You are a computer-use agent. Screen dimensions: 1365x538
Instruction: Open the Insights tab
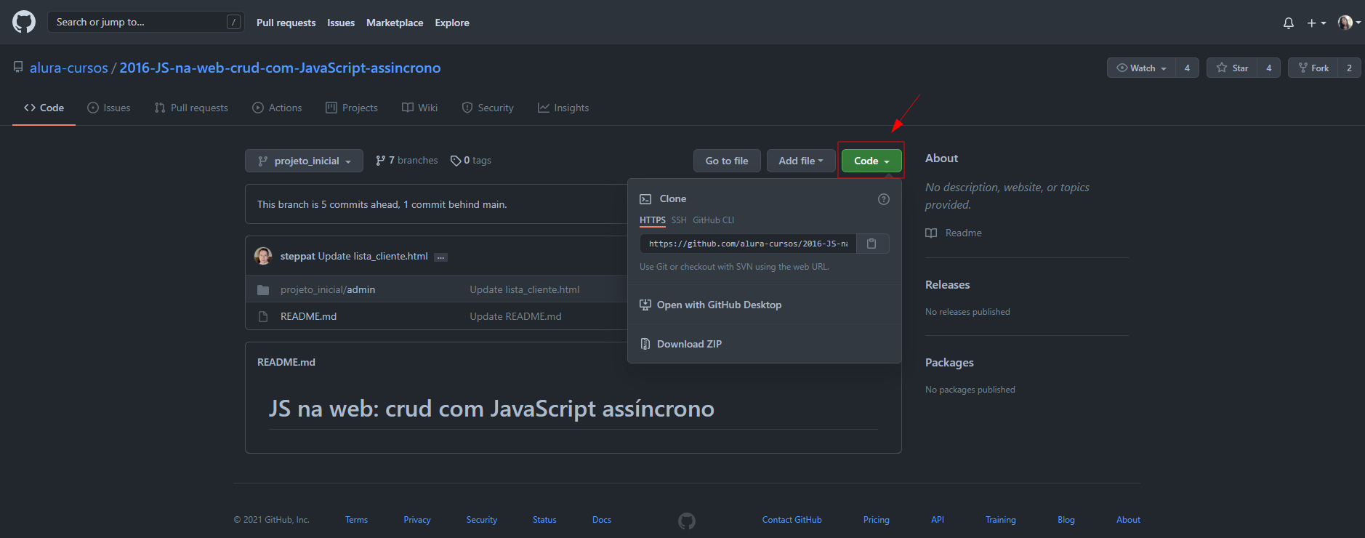point(563,108)
